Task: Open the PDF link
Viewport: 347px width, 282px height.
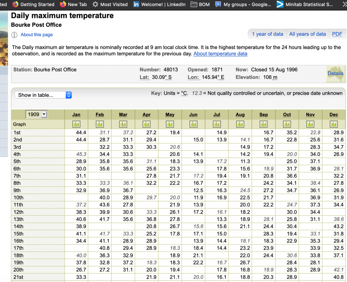Action: 337,34
